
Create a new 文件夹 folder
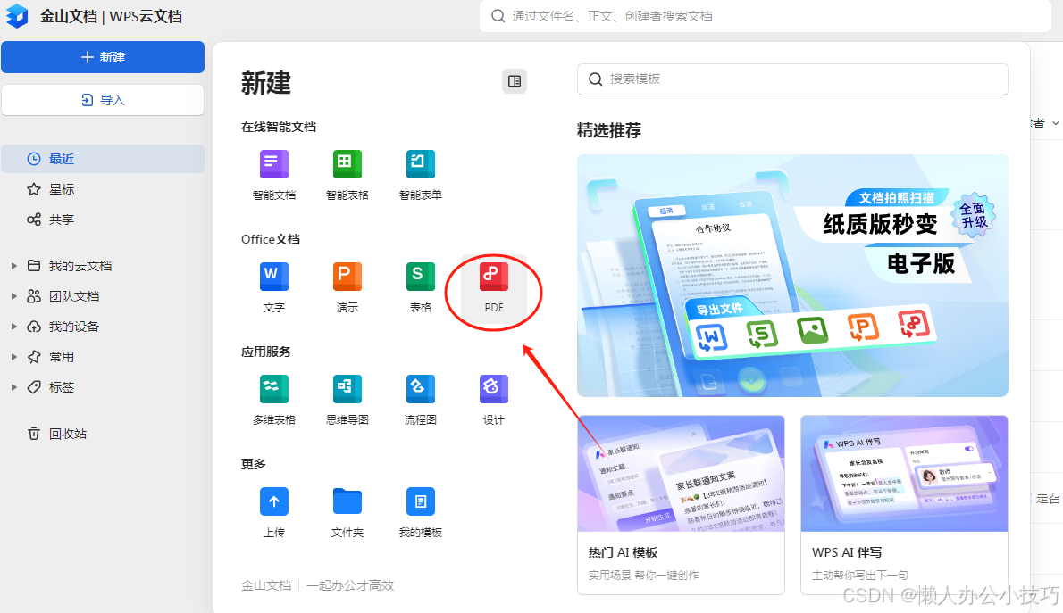coord(347,513)
